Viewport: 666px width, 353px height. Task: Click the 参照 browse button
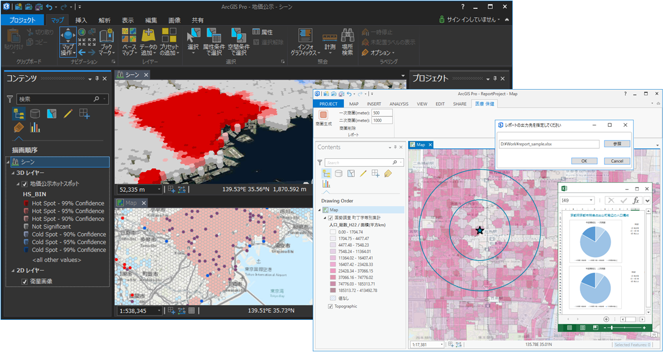point(617,144)
